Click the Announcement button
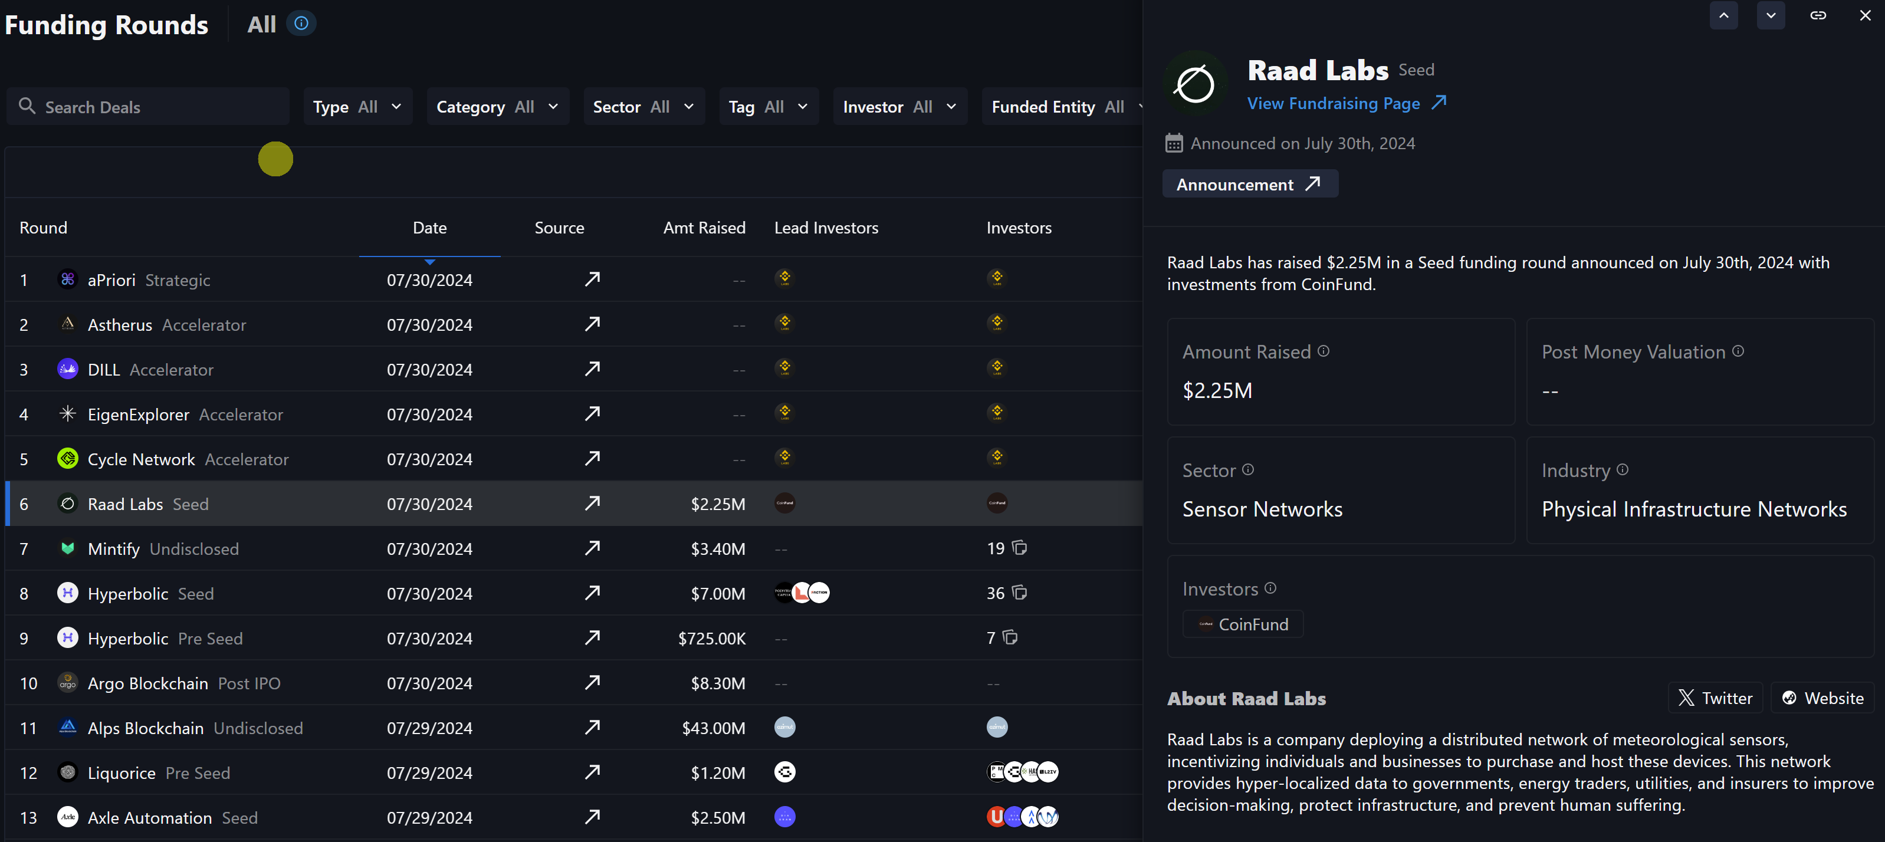 [x=1250, y=183]
